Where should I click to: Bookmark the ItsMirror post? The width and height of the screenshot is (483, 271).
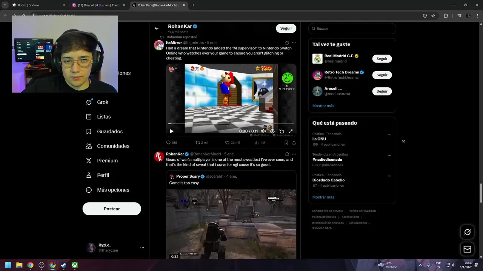click(x=286, y=143)
